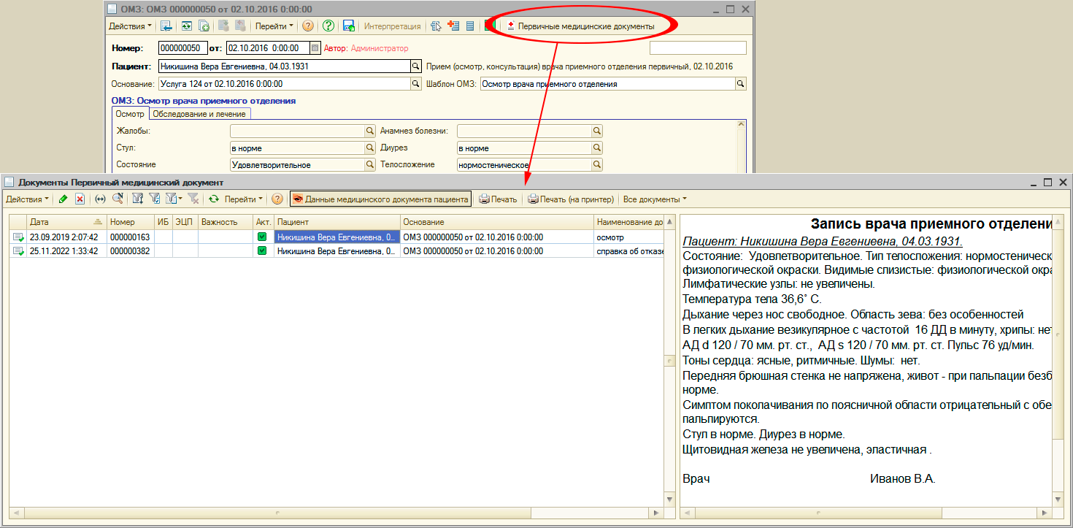Click Состояние field Удовлетворительное
The image size is (1073, 528).
296,165
